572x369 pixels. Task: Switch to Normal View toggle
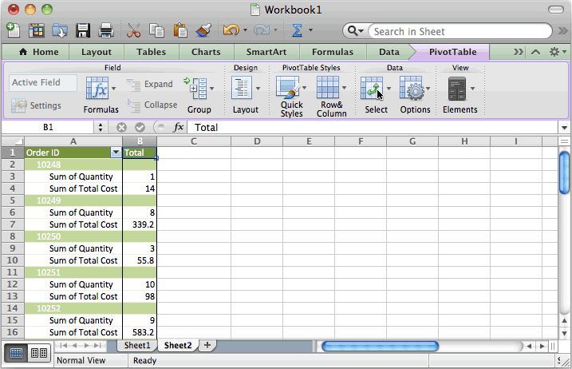point(17,353)
